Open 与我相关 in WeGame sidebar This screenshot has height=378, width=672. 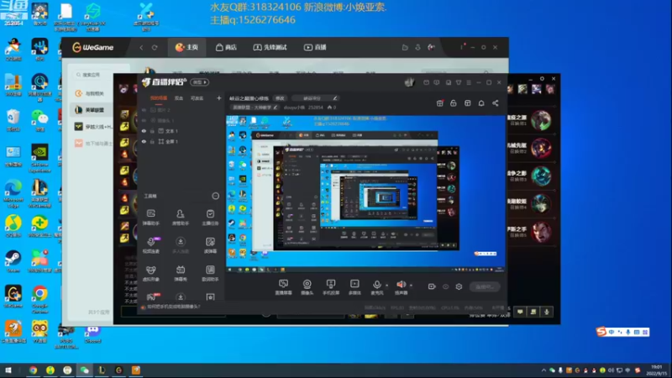[x=91, y=93]
